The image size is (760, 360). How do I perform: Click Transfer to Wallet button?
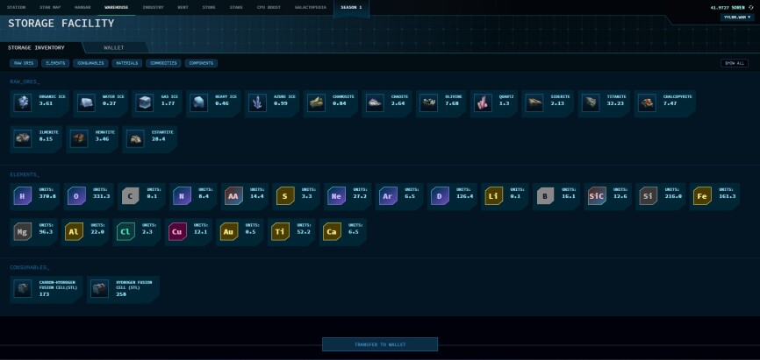coord(380,344)
